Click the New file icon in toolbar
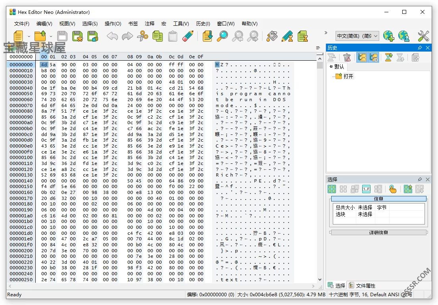This screenshot has width=438, height=305. pyautogui.click(x=18, y=36)
